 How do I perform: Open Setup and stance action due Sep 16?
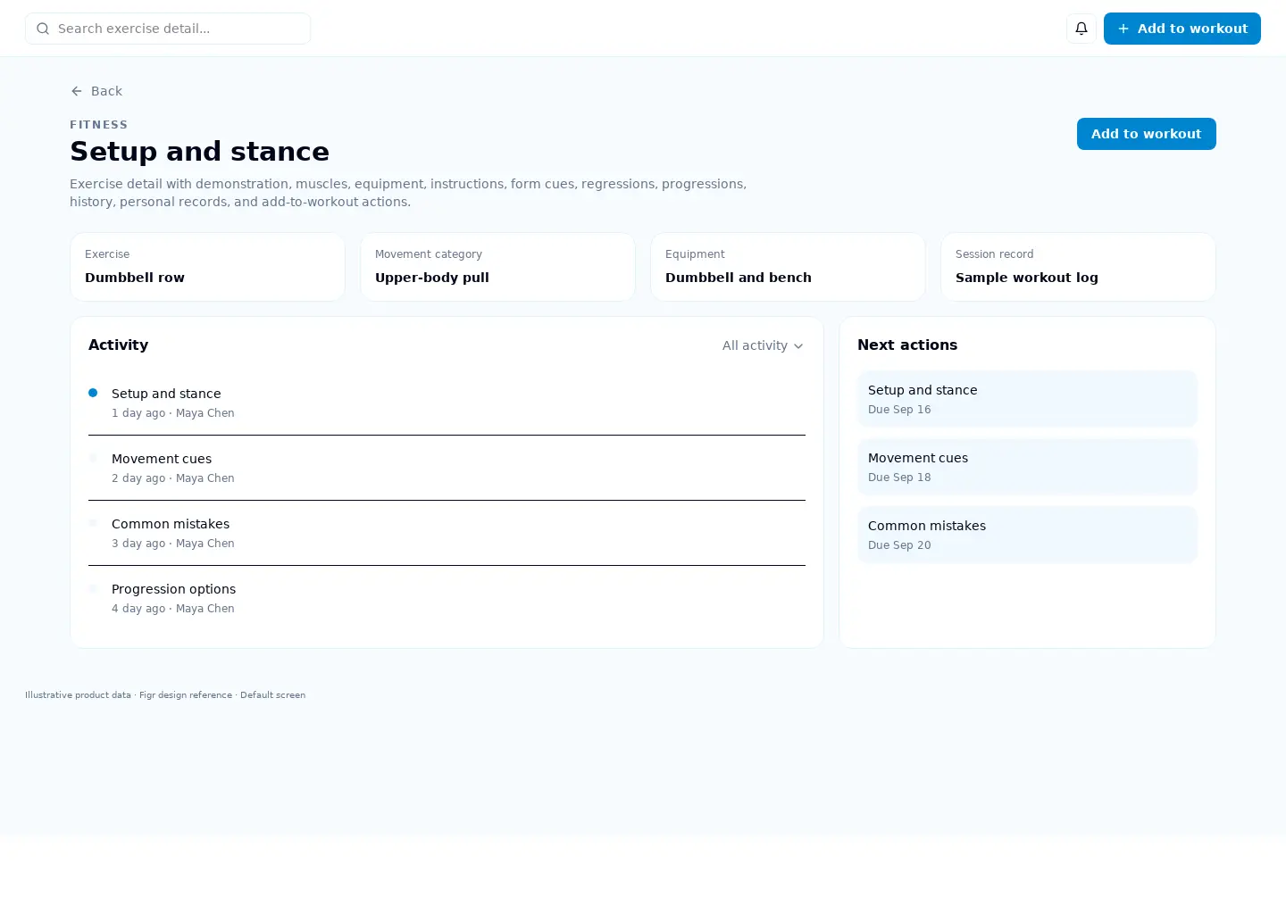[1027, 399]
